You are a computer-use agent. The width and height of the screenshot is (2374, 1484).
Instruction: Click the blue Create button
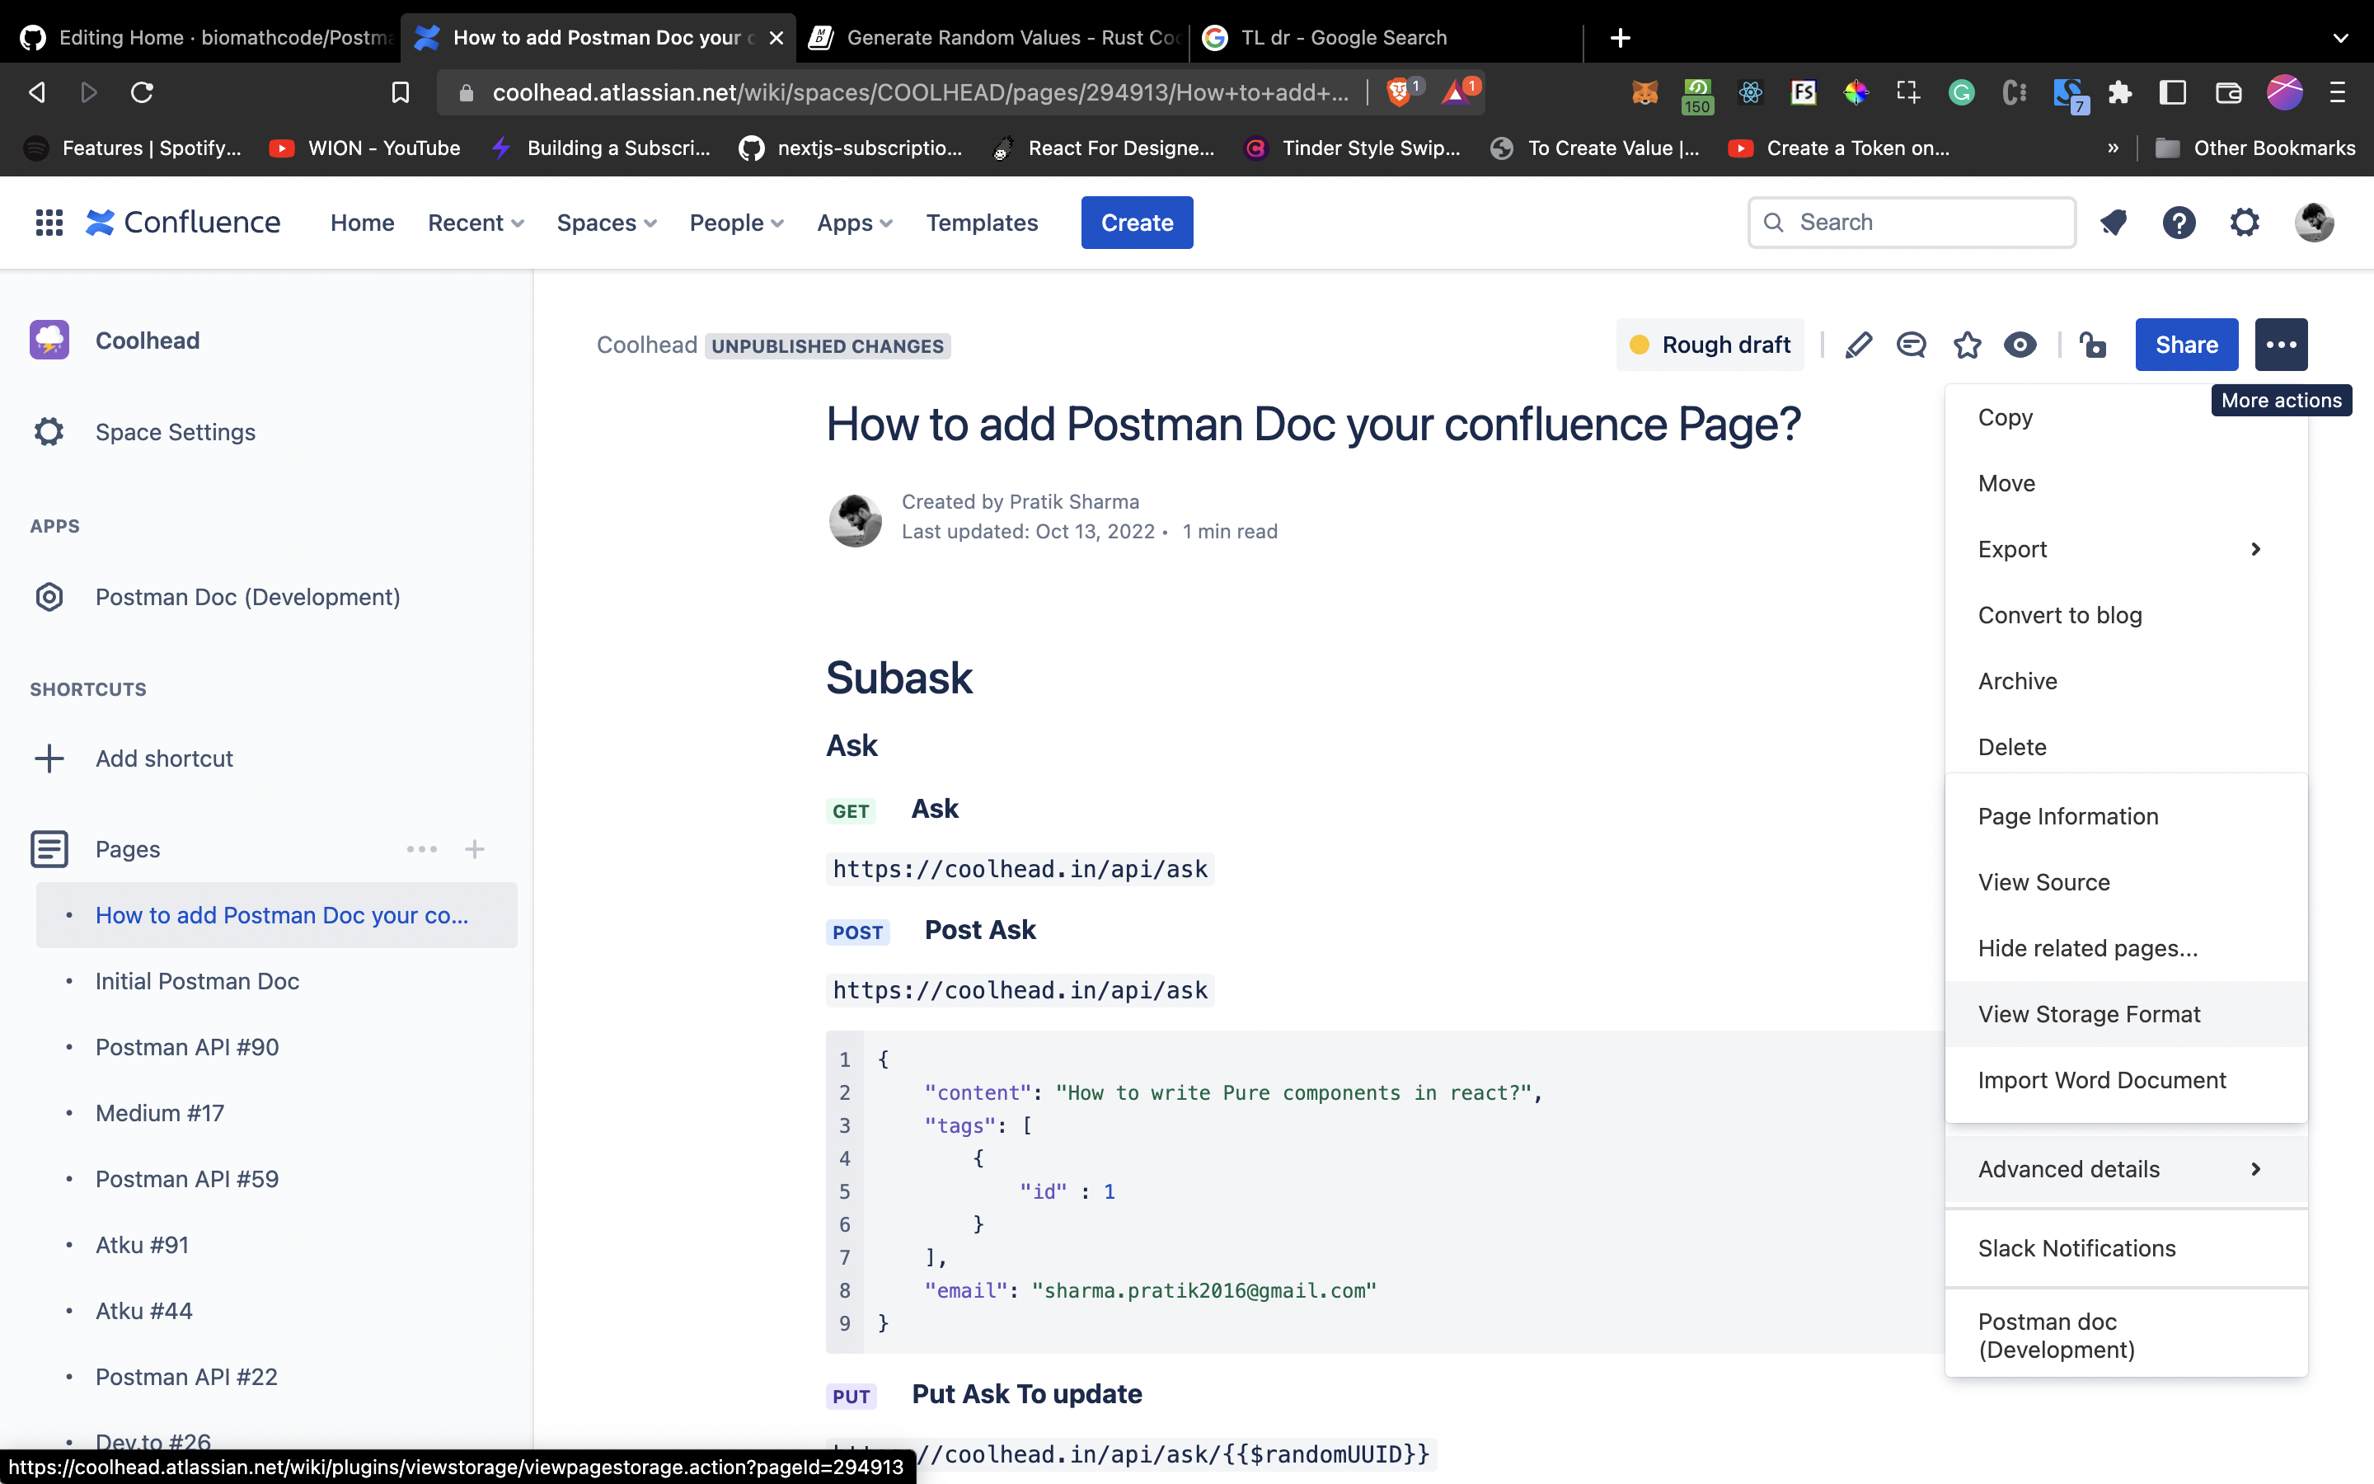coord(1137,223)
